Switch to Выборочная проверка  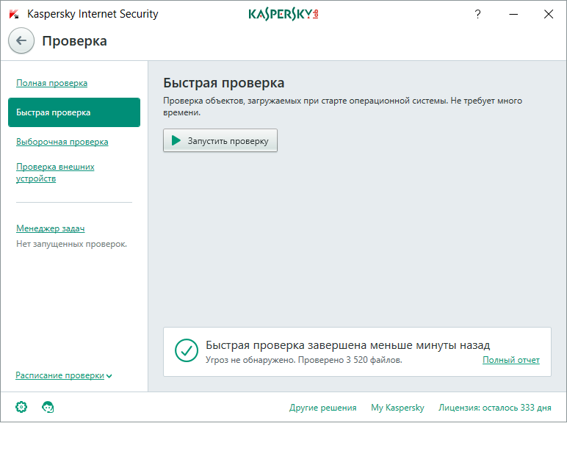click(62, 142)
